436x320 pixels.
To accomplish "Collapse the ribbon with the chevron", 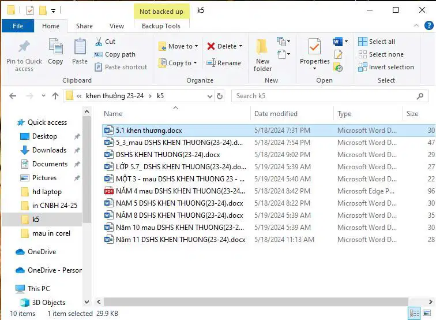I will 416,25.
